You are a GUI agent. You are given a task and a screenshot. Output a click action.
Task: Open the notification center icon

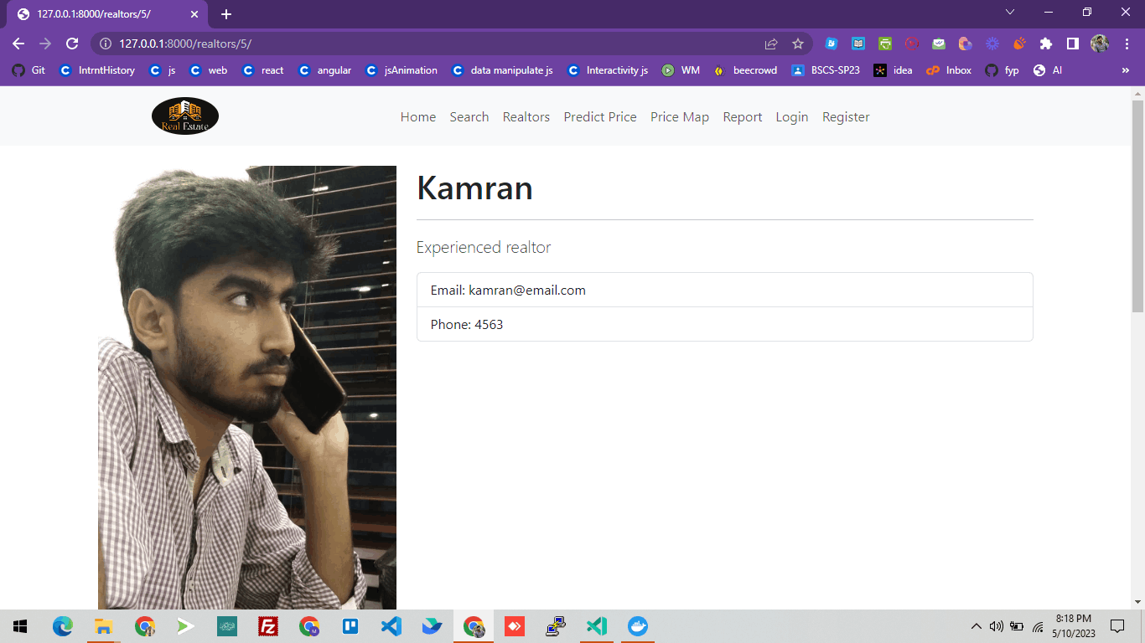(x=1117, y=626)
